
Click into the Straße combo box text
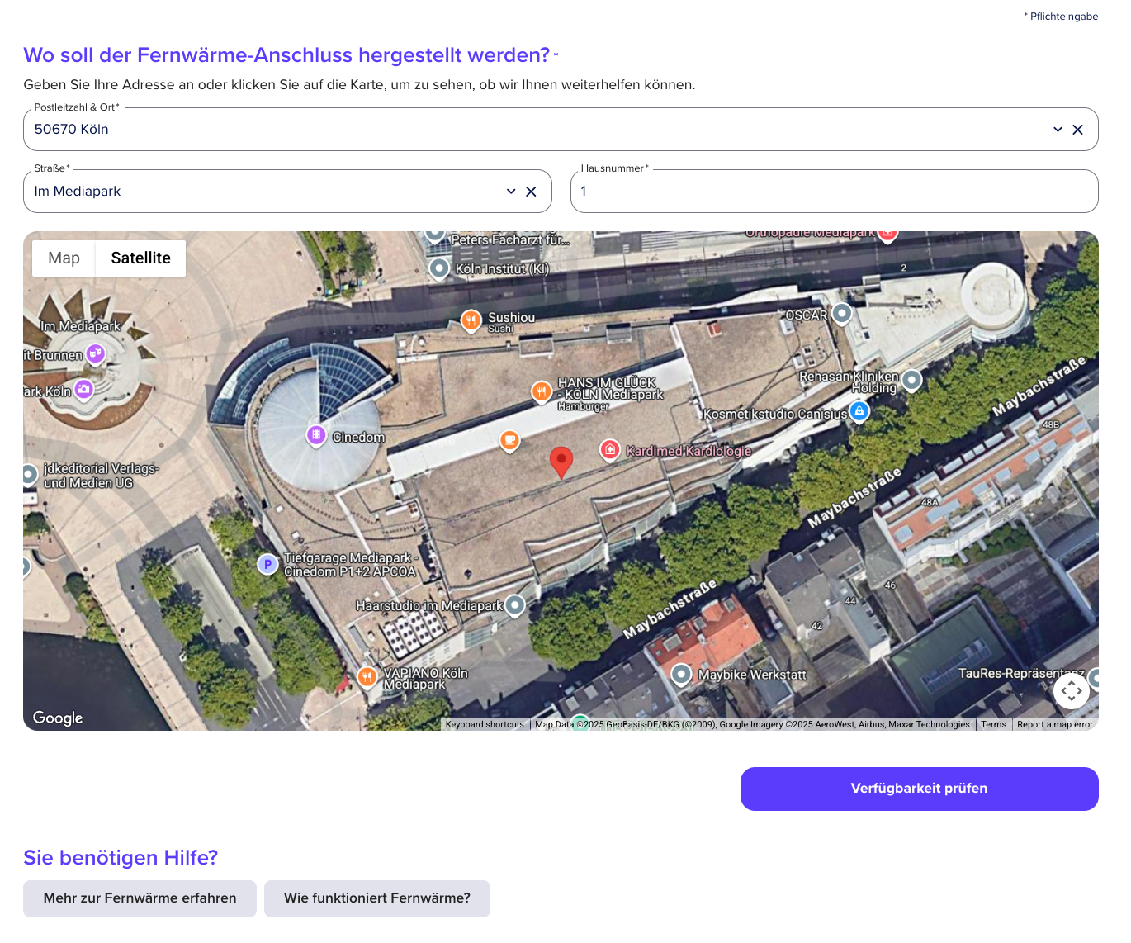(x=78, y=192)
